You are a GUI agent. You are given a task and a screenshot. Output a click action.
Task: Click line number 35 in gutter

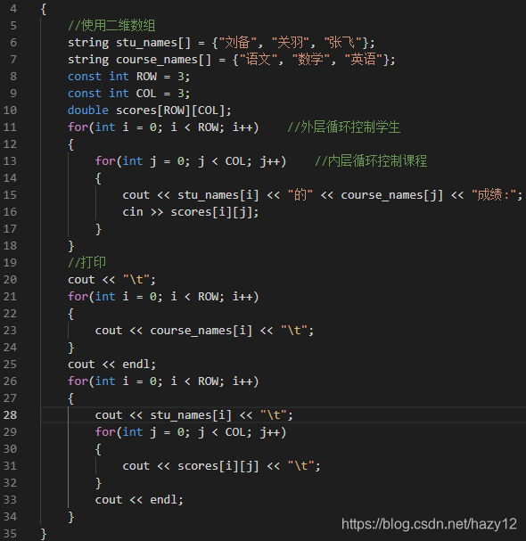(x=10, y=533)
